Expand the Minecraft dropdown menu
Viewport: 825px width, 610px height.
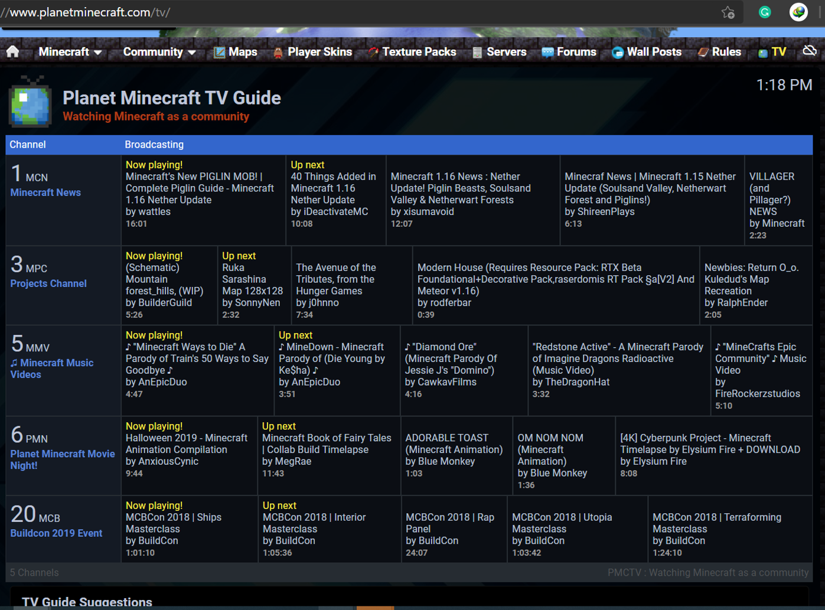(70, 52)
